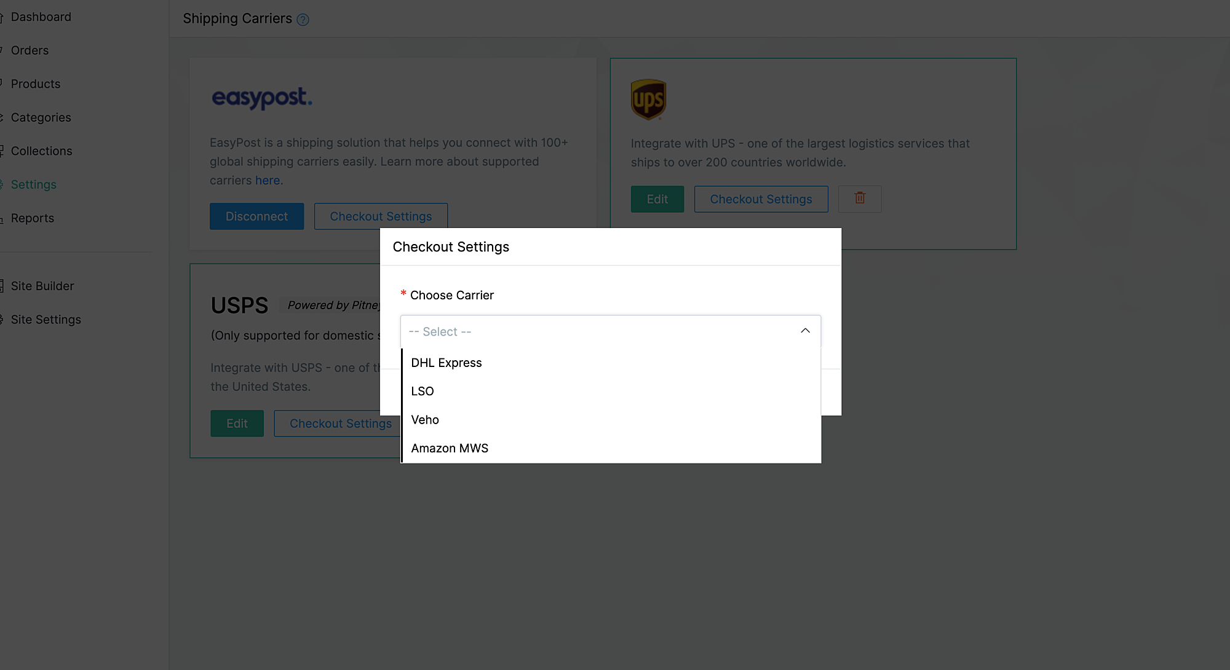The height and width of the screenshot is (670, 1230).
Task: Collapse the carrier dropdown chevron
Action: 805,331
